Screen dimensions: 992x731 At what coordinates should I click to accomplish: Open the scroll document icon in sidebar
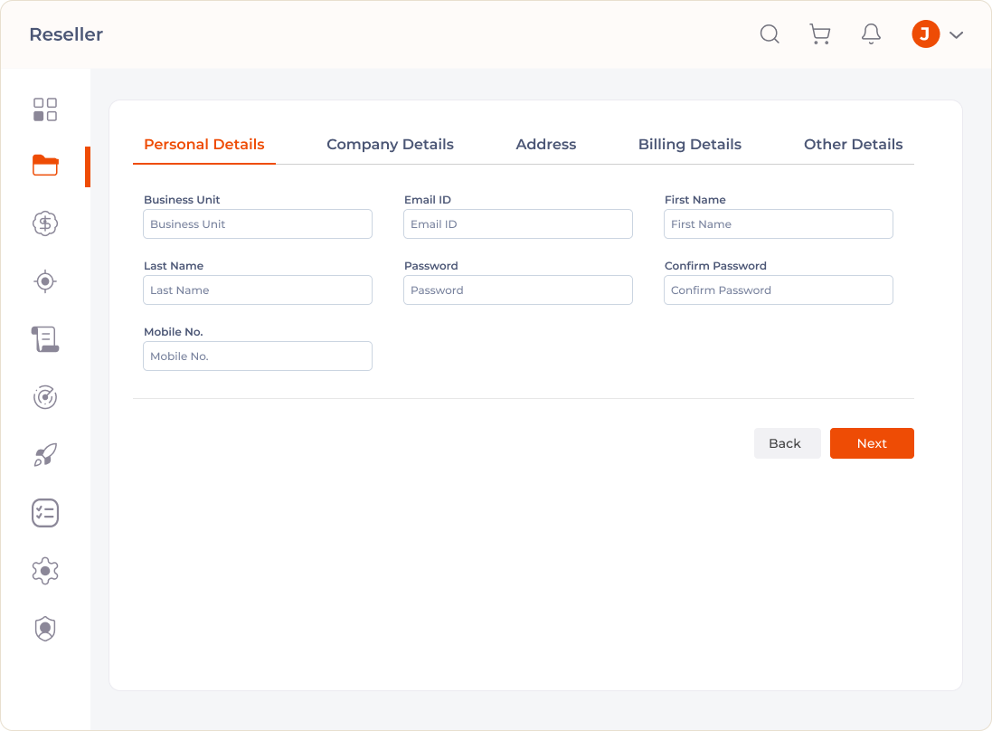[x=45, y=339]
